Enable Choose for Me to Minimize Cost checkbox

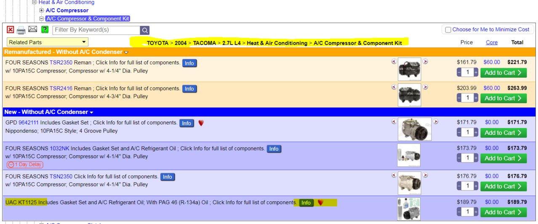[448, 30]
